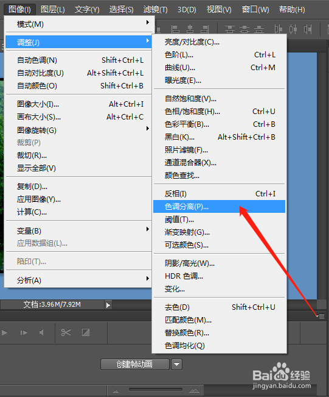Click the align left edges icon
Screen dimensions: 329x397
pyautogui.click(x=175, y=29)
